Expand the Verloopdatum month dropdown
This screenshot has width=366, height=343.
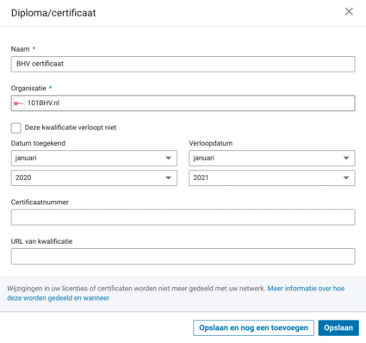(x=271, y=158)
